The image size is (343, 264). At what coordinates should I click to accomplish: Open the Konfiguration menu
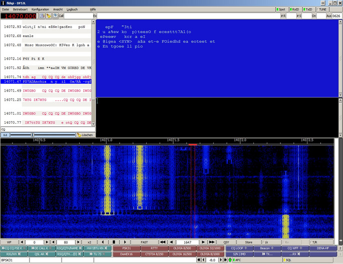(40, 10)
